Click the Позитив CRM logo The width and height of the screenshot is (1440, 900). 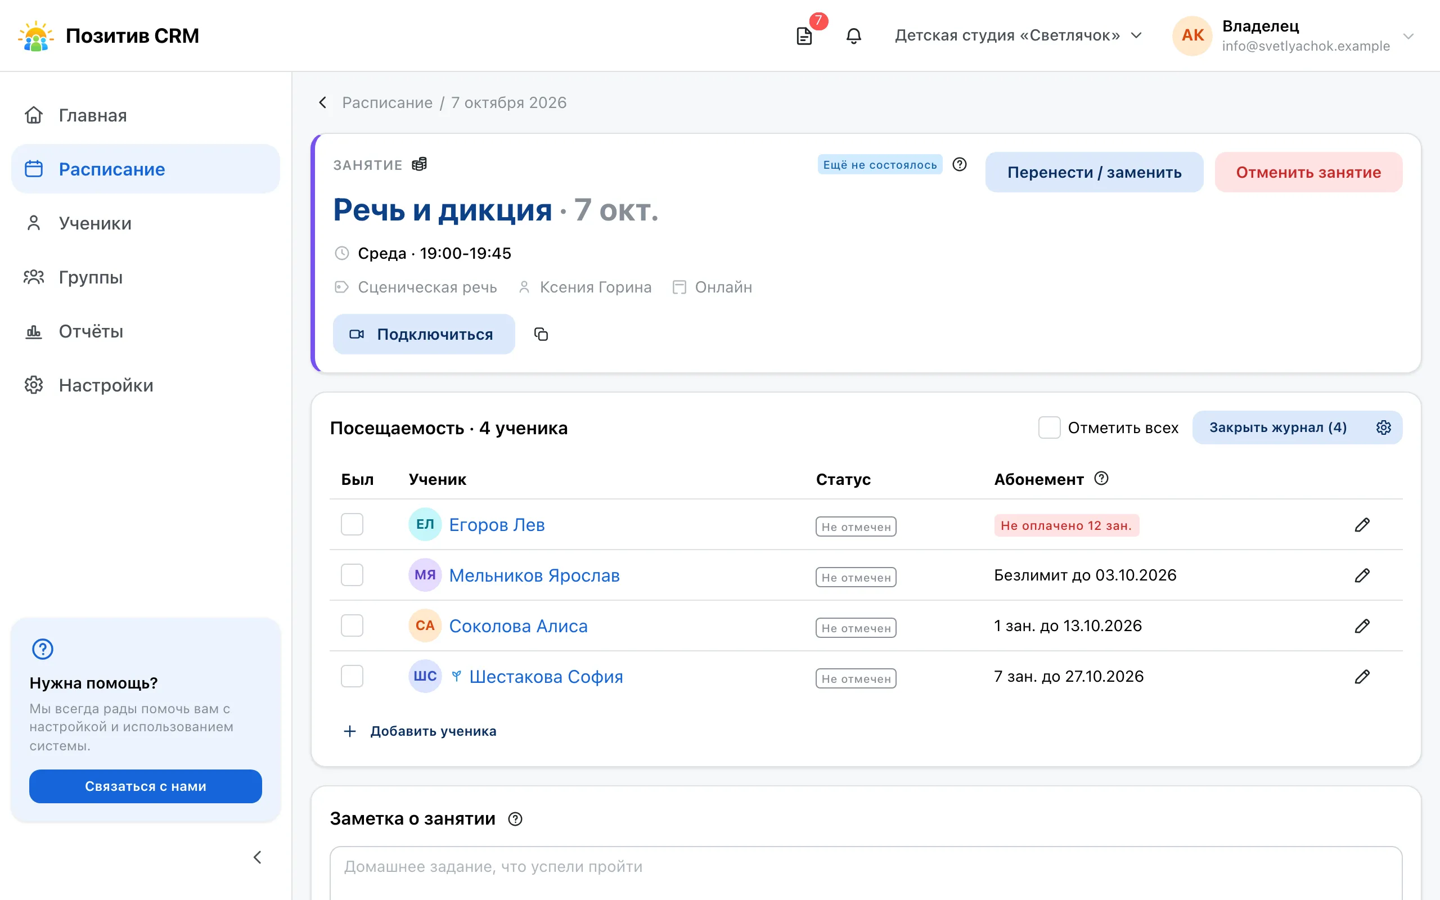(x=109, y=35)
